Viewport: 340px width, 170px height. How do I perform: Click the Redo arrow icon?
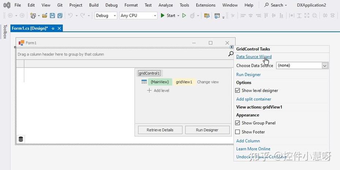pos(83,16)
